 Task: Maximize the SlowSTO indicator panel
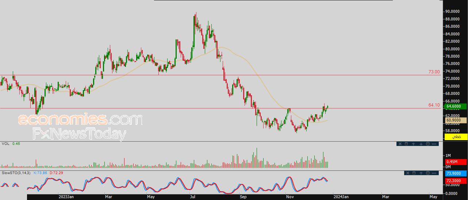pyautogui.click(x=414, y=173)
